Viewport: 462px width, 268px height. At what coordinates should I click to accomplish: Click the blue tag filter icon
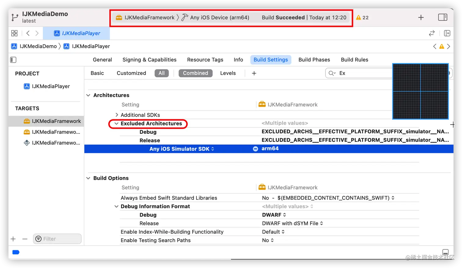(16, 252)
